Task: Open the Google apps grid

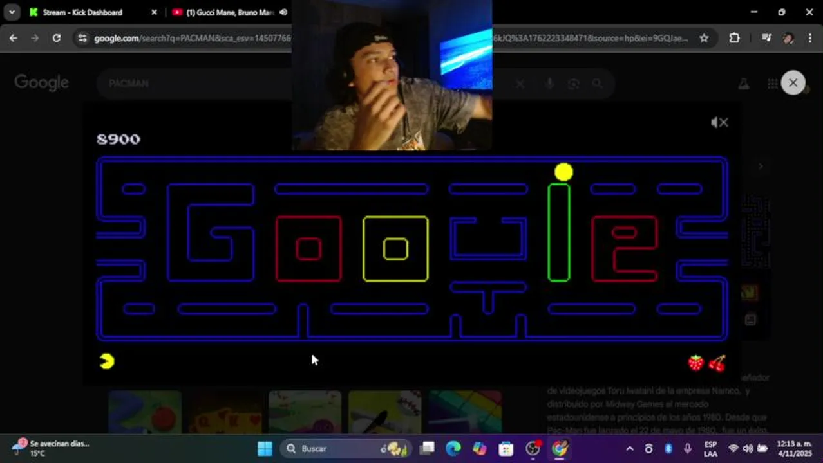Action: tap(772, 84)
